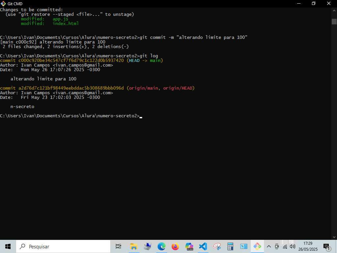Image resolution: width=337 pixels, height=253 pixels.
Task: Click 'Date: Mon May 26 17:07:26 2025' line
Action: click(x=50, y=70)
